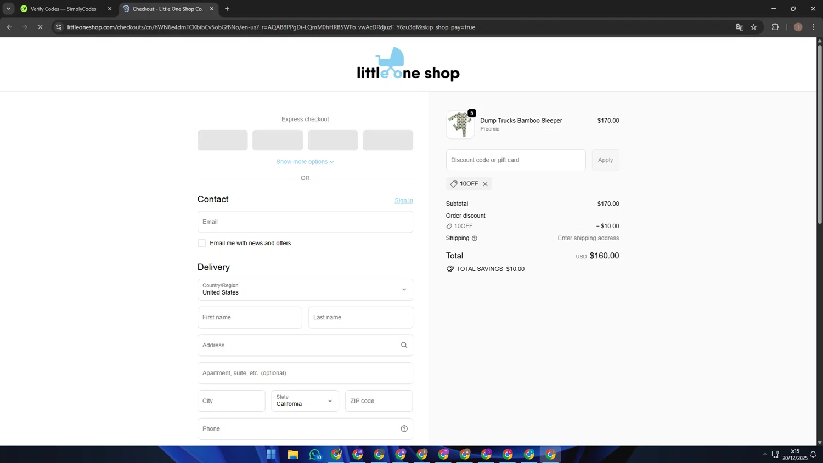This screenshot has height=463, width=823.
Task: Click the Enter shipping address text
Action: pyautogui.click(x=588, y=238)
